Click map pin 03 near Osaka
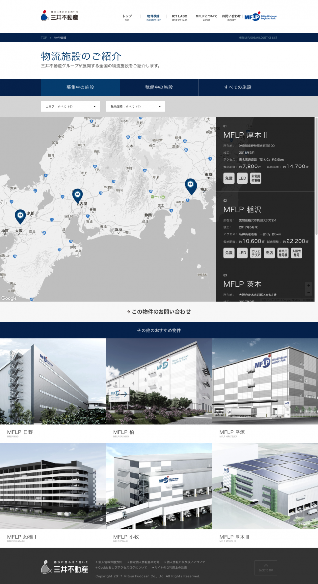The height and width of the screenshot is (584, 318). pyautogui.click(x=20, y=215)
